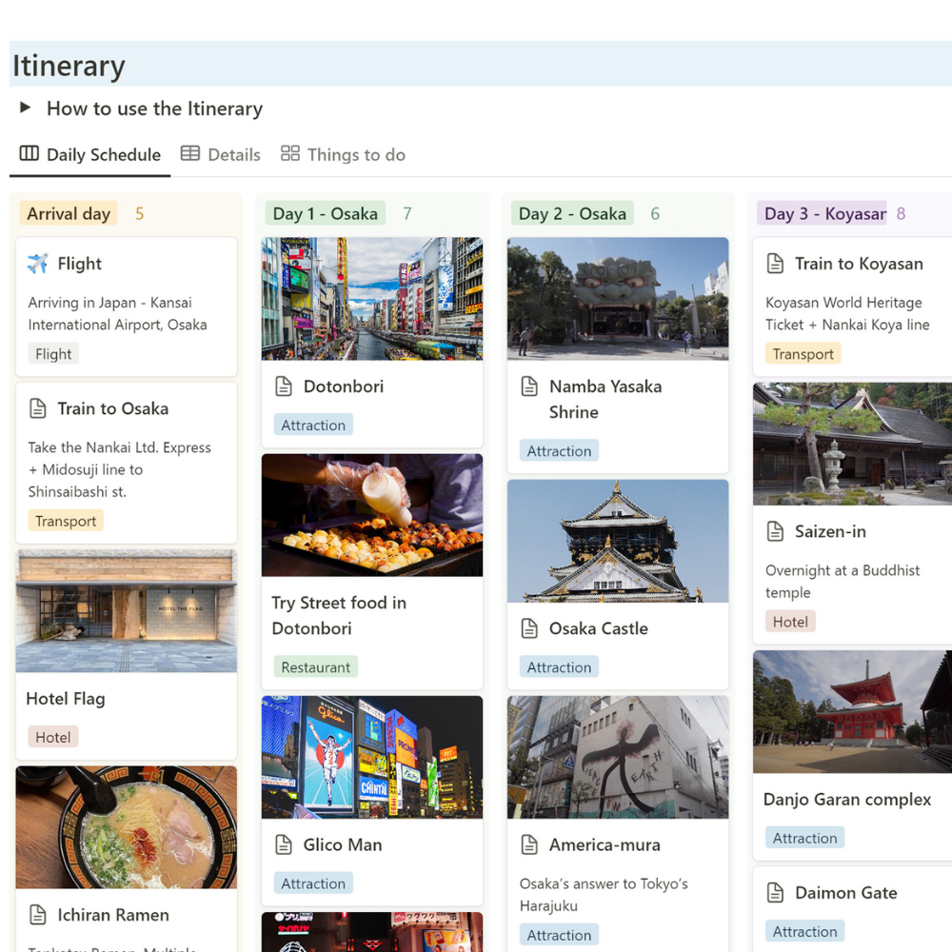
Task: Select the Day 2 - Osaka column label
Action: click(572, 213)
